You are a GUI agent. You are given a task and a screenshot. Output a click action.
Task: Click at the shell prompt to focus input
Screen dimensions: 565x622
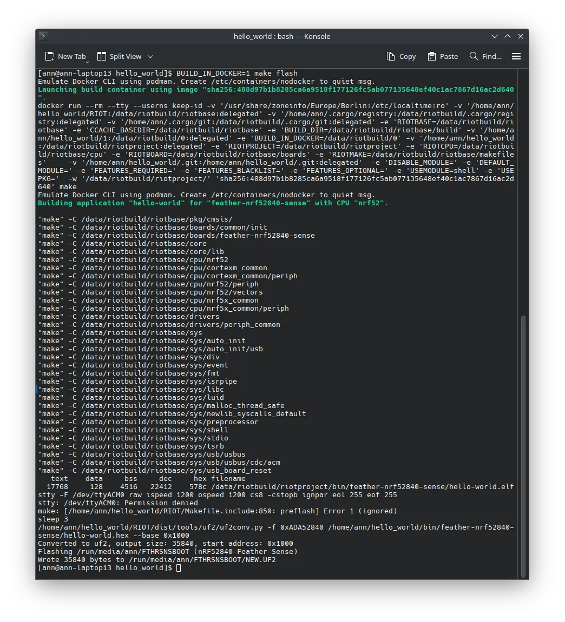(179, 567)
